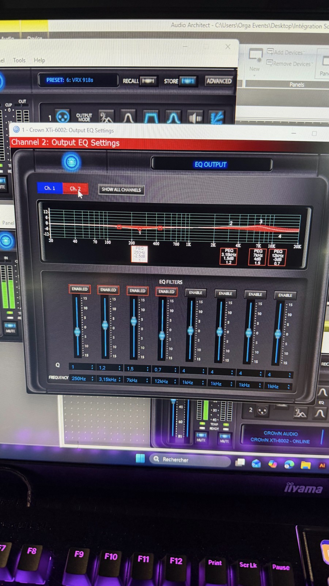329x586 pixels.
Task: Open the Help menu
Action: point(39,60)
